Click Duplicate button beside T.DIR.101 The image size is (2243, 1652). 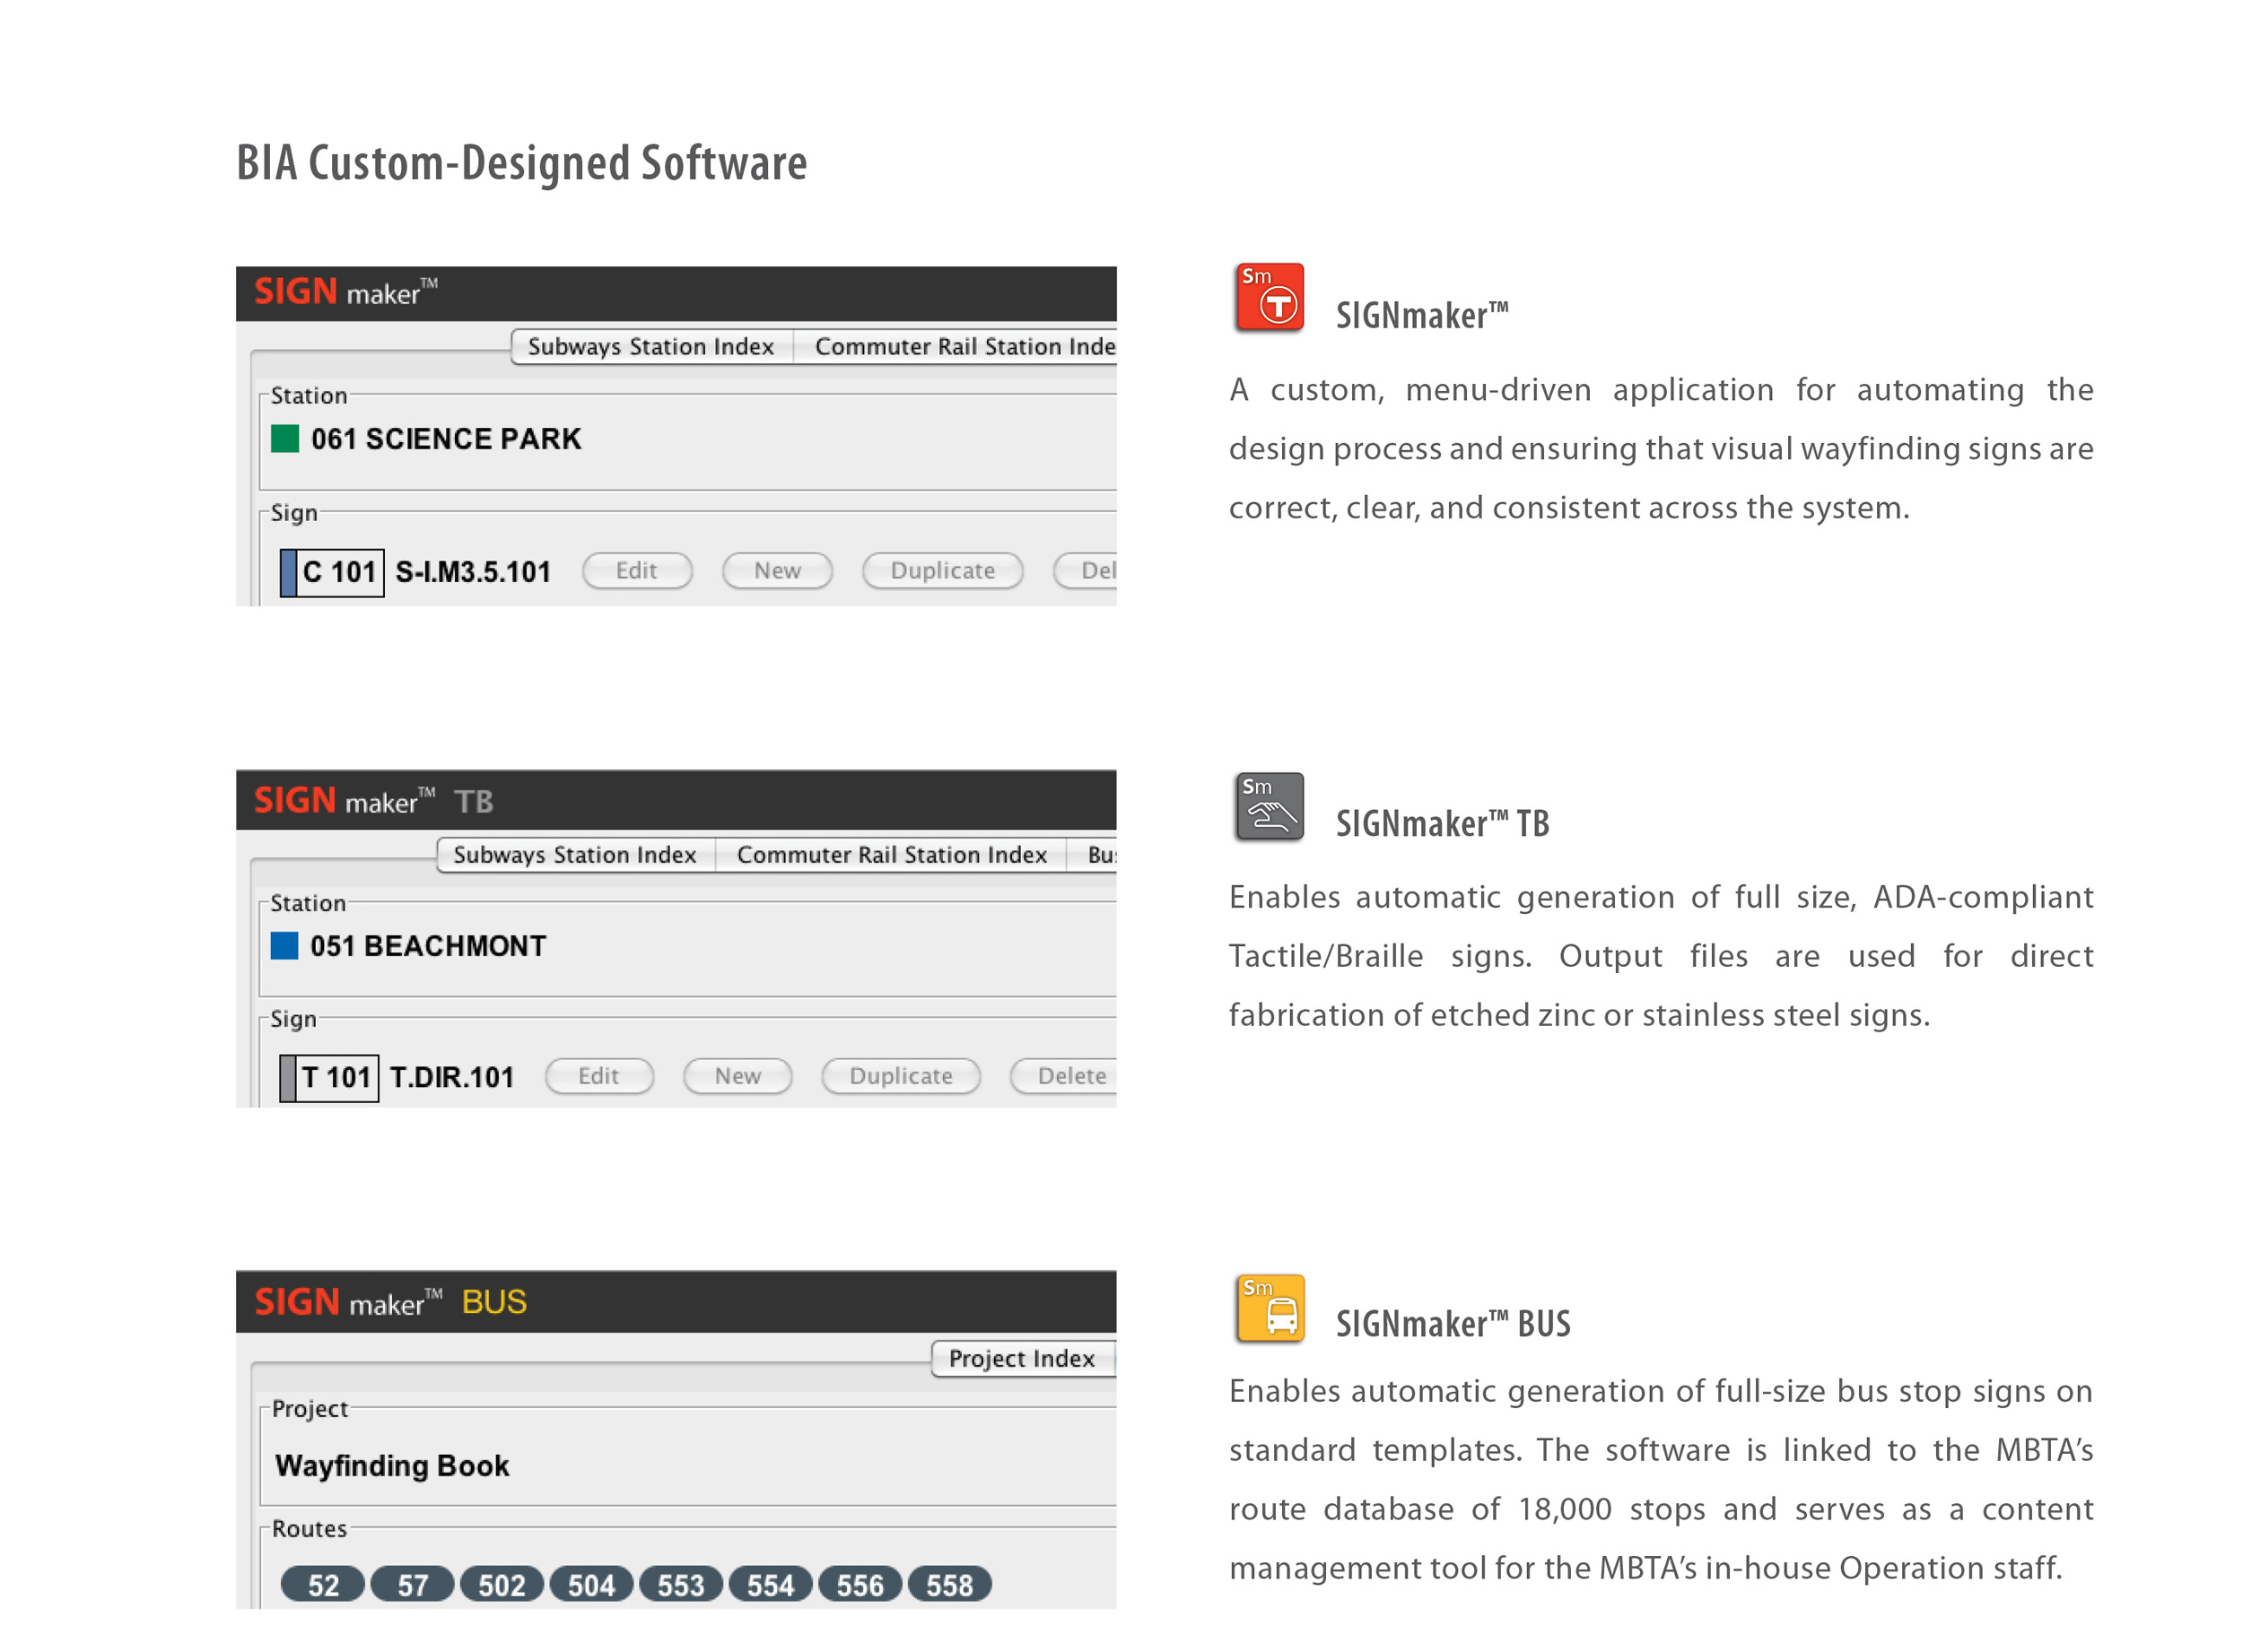(901, 1075)
